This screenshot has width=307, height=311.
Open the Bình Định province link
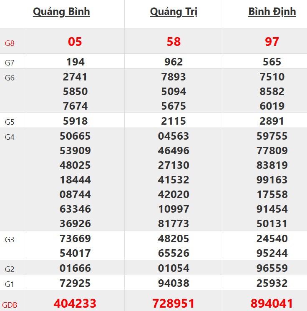272,12
